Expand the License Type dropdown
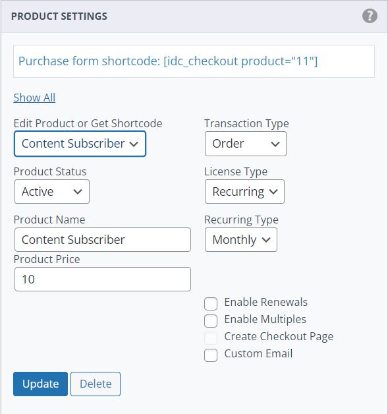 [244, 191]
